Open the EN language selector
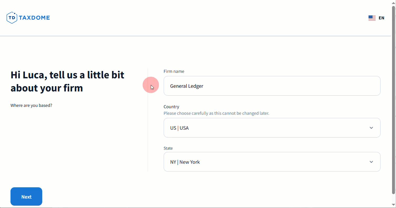The image size is (396, 208). [x=381, y=18]
